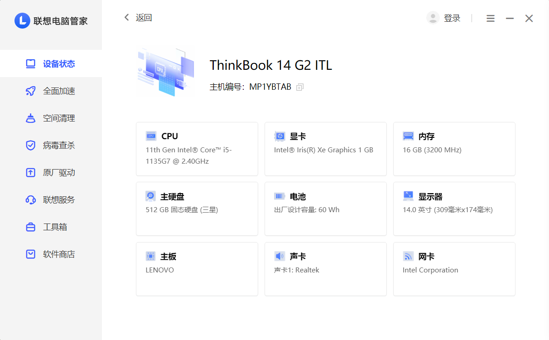Click the 全面加速 rocket icon
The height and width of the screenshot is (340, 549).
coord(30,91)
